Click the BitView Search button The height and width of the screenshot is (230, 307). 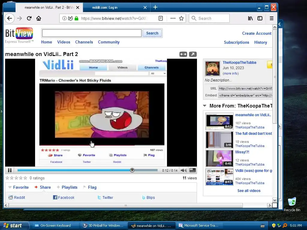(x=152, y=33)
